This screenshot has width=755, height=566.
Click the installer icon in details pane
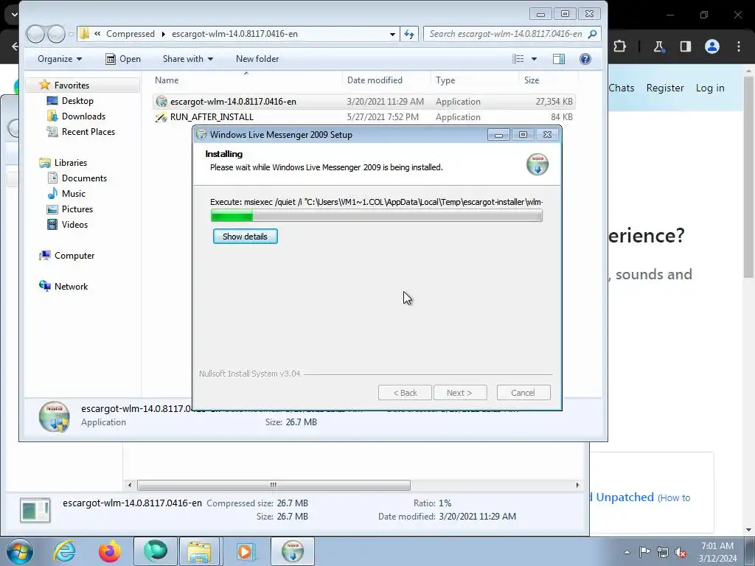(x=54, y=417)
